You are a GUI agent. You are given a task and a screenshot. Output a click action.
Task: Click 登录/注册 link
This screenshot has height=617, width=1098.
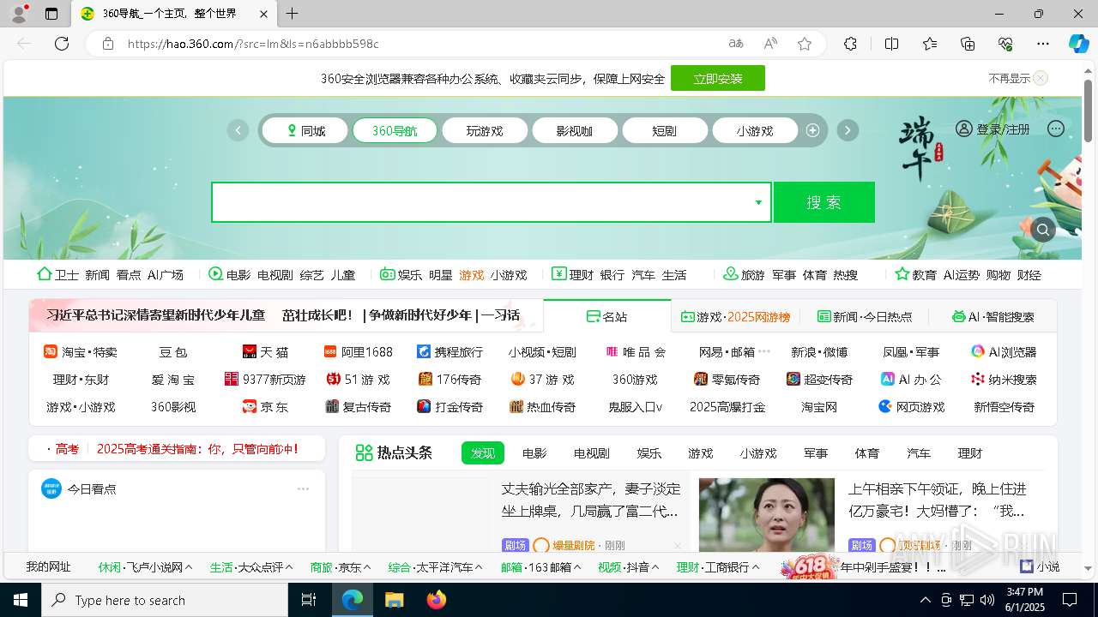pos(993,129)
